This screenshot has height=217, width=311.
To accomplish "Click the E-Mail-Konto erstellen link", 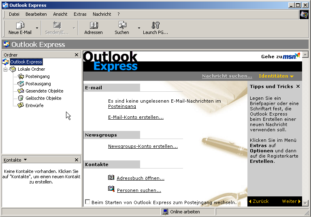I will click(136, 117).
